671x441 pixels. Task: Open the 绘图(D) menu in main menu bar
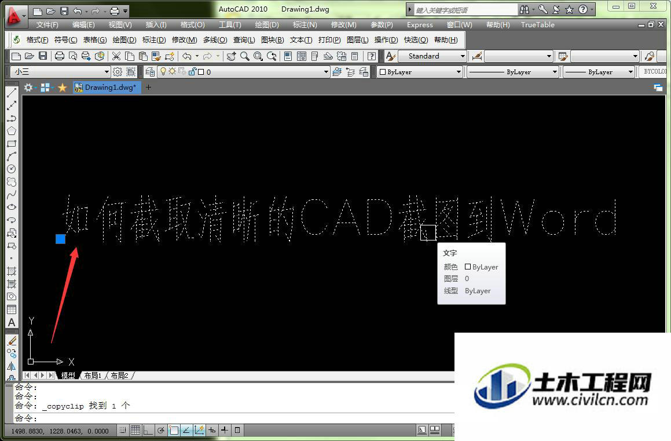coord(267,25)
